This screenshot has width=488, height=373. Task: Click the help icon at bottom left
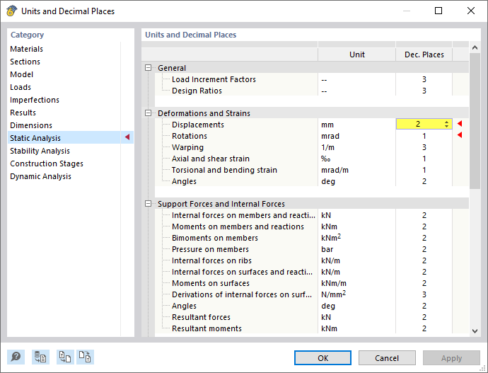point(16,357)
